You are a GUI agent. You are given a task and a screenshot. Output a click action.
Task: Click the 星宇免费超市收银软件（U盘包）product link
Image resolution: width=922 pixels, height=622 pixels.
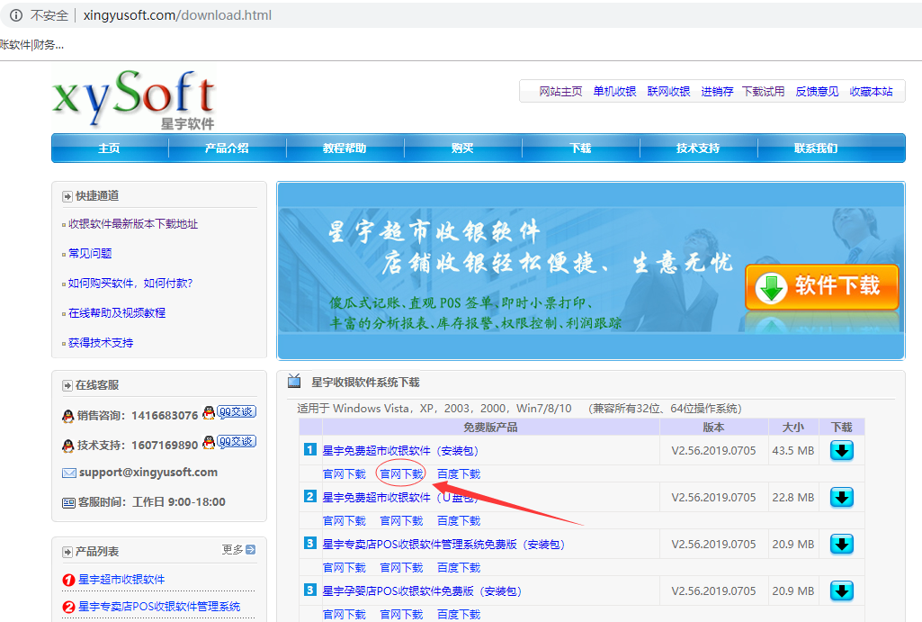point(401,497)
